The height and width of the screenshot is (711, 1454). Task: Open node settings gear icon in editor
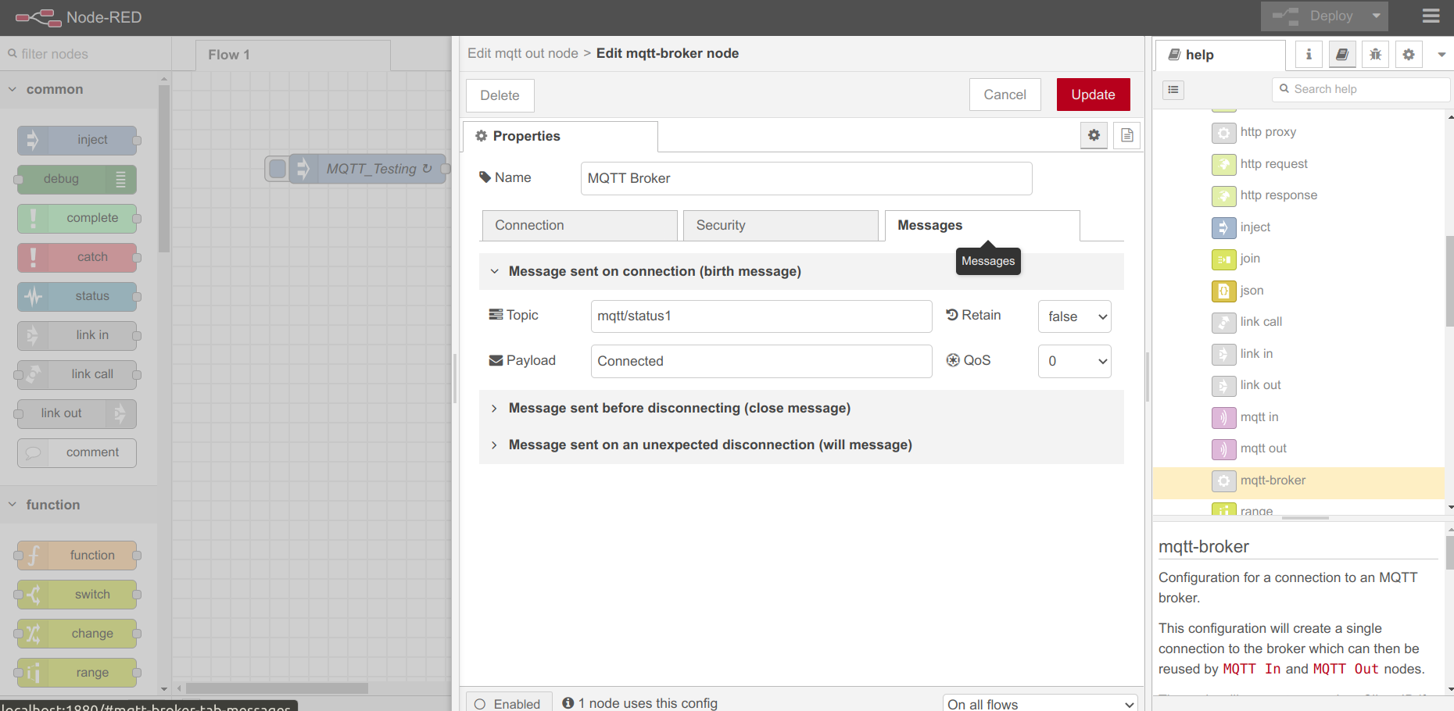(x=1094, y=135)
